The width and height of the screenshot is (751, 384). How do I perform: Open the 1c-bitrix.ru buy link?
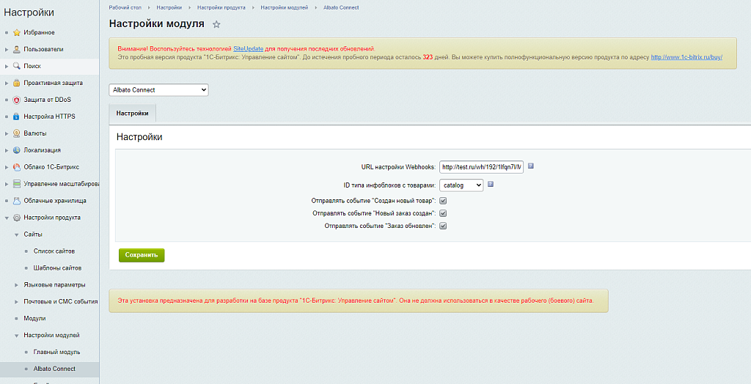pyautogui.click(x=686, y=56)
